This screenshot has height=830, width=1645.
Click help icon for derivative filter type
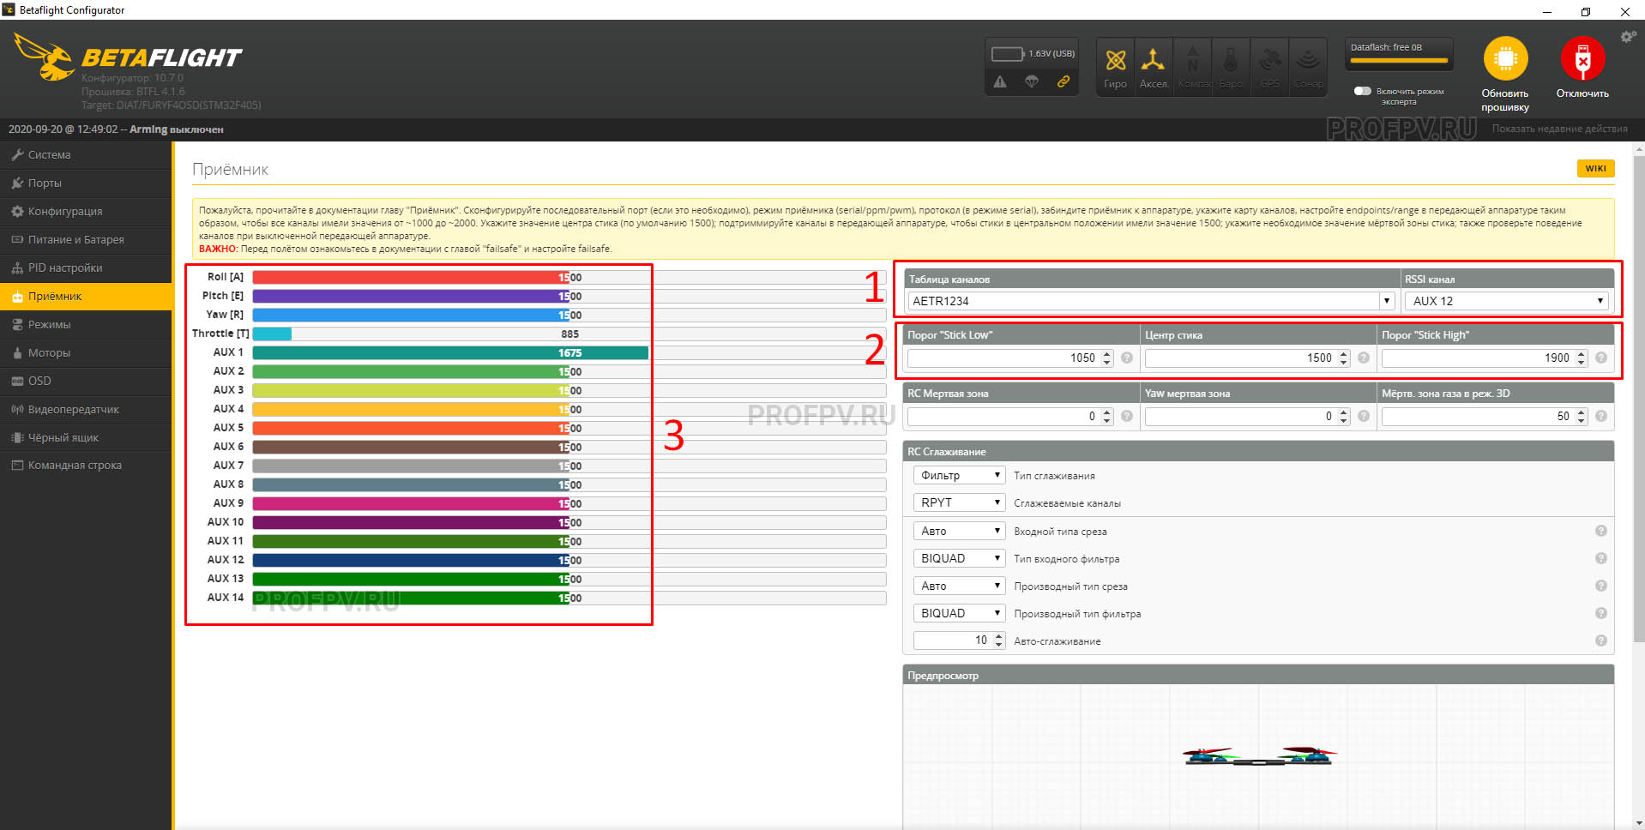pos(1601,613)
